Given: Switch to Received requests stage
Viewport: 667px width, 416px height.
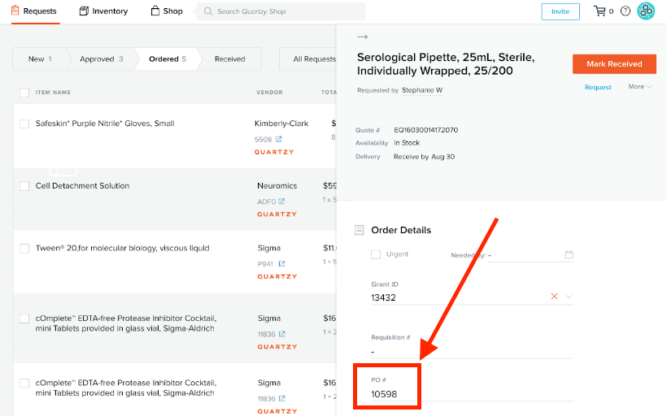Looking at the screenshot, I should tap(229, 59).
